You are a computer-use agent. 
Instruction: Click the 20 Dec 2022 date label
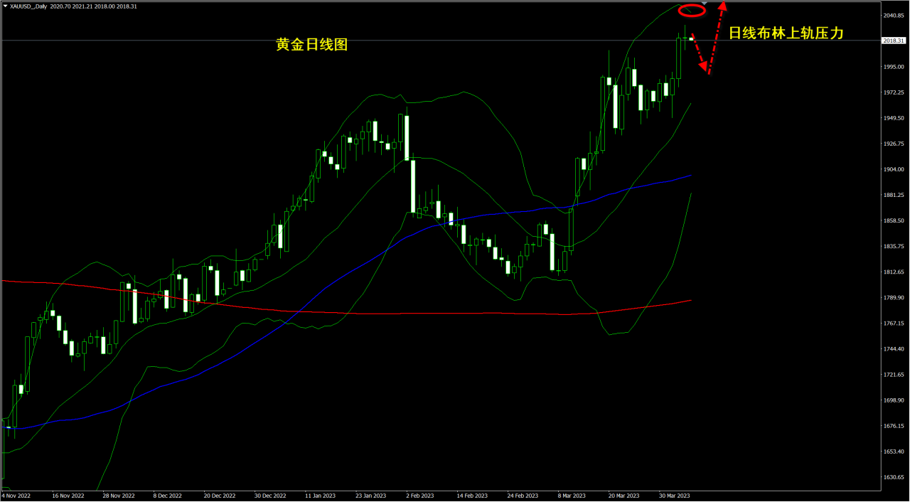coord(220,496)
